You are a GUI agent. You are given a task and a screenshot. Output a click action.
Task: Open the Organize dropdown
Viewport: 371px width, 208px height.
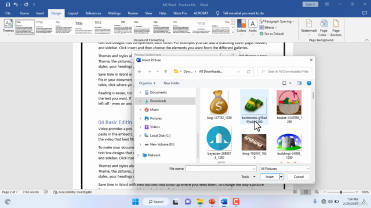tap(147, 83)
